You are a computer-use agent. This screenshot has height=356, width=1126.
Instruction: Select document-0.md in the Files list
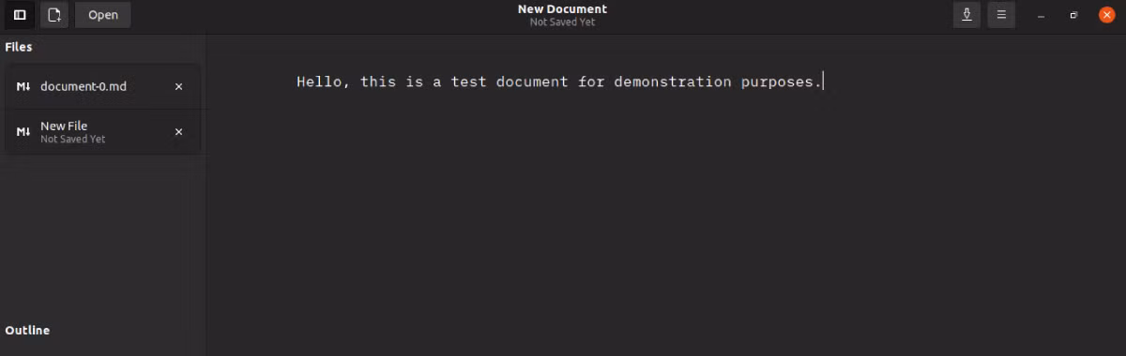pyautogui.click(x=102, y=86)
